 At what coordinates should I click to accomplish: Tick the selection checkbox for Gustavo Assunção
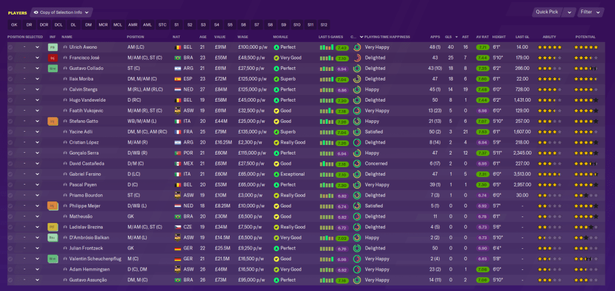(x=10, y=280)
